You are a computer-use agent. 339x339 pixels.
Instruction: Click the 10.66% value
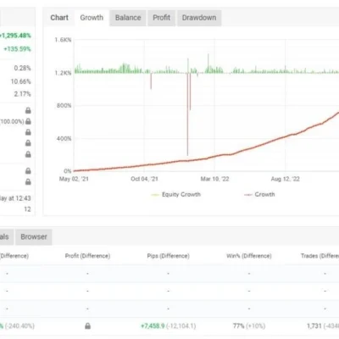point(20,81)
